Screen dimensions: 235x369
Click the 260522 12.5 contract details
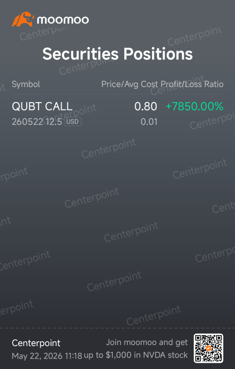[37, 122]
